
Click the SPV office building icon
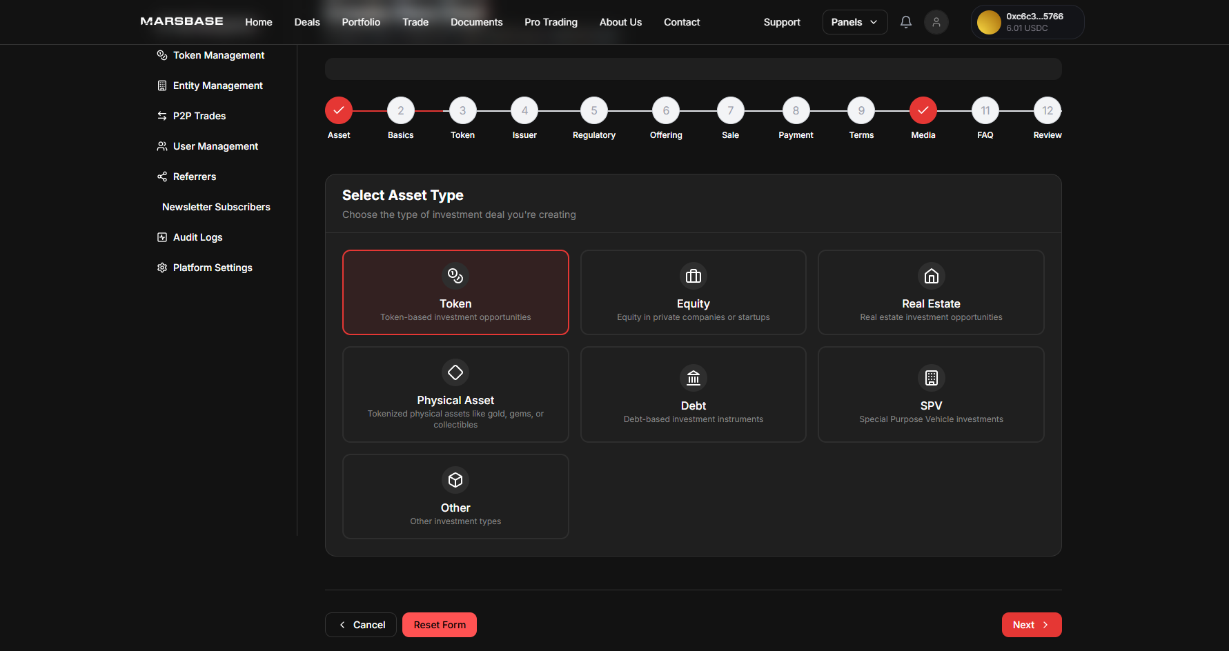coord(931,378)
